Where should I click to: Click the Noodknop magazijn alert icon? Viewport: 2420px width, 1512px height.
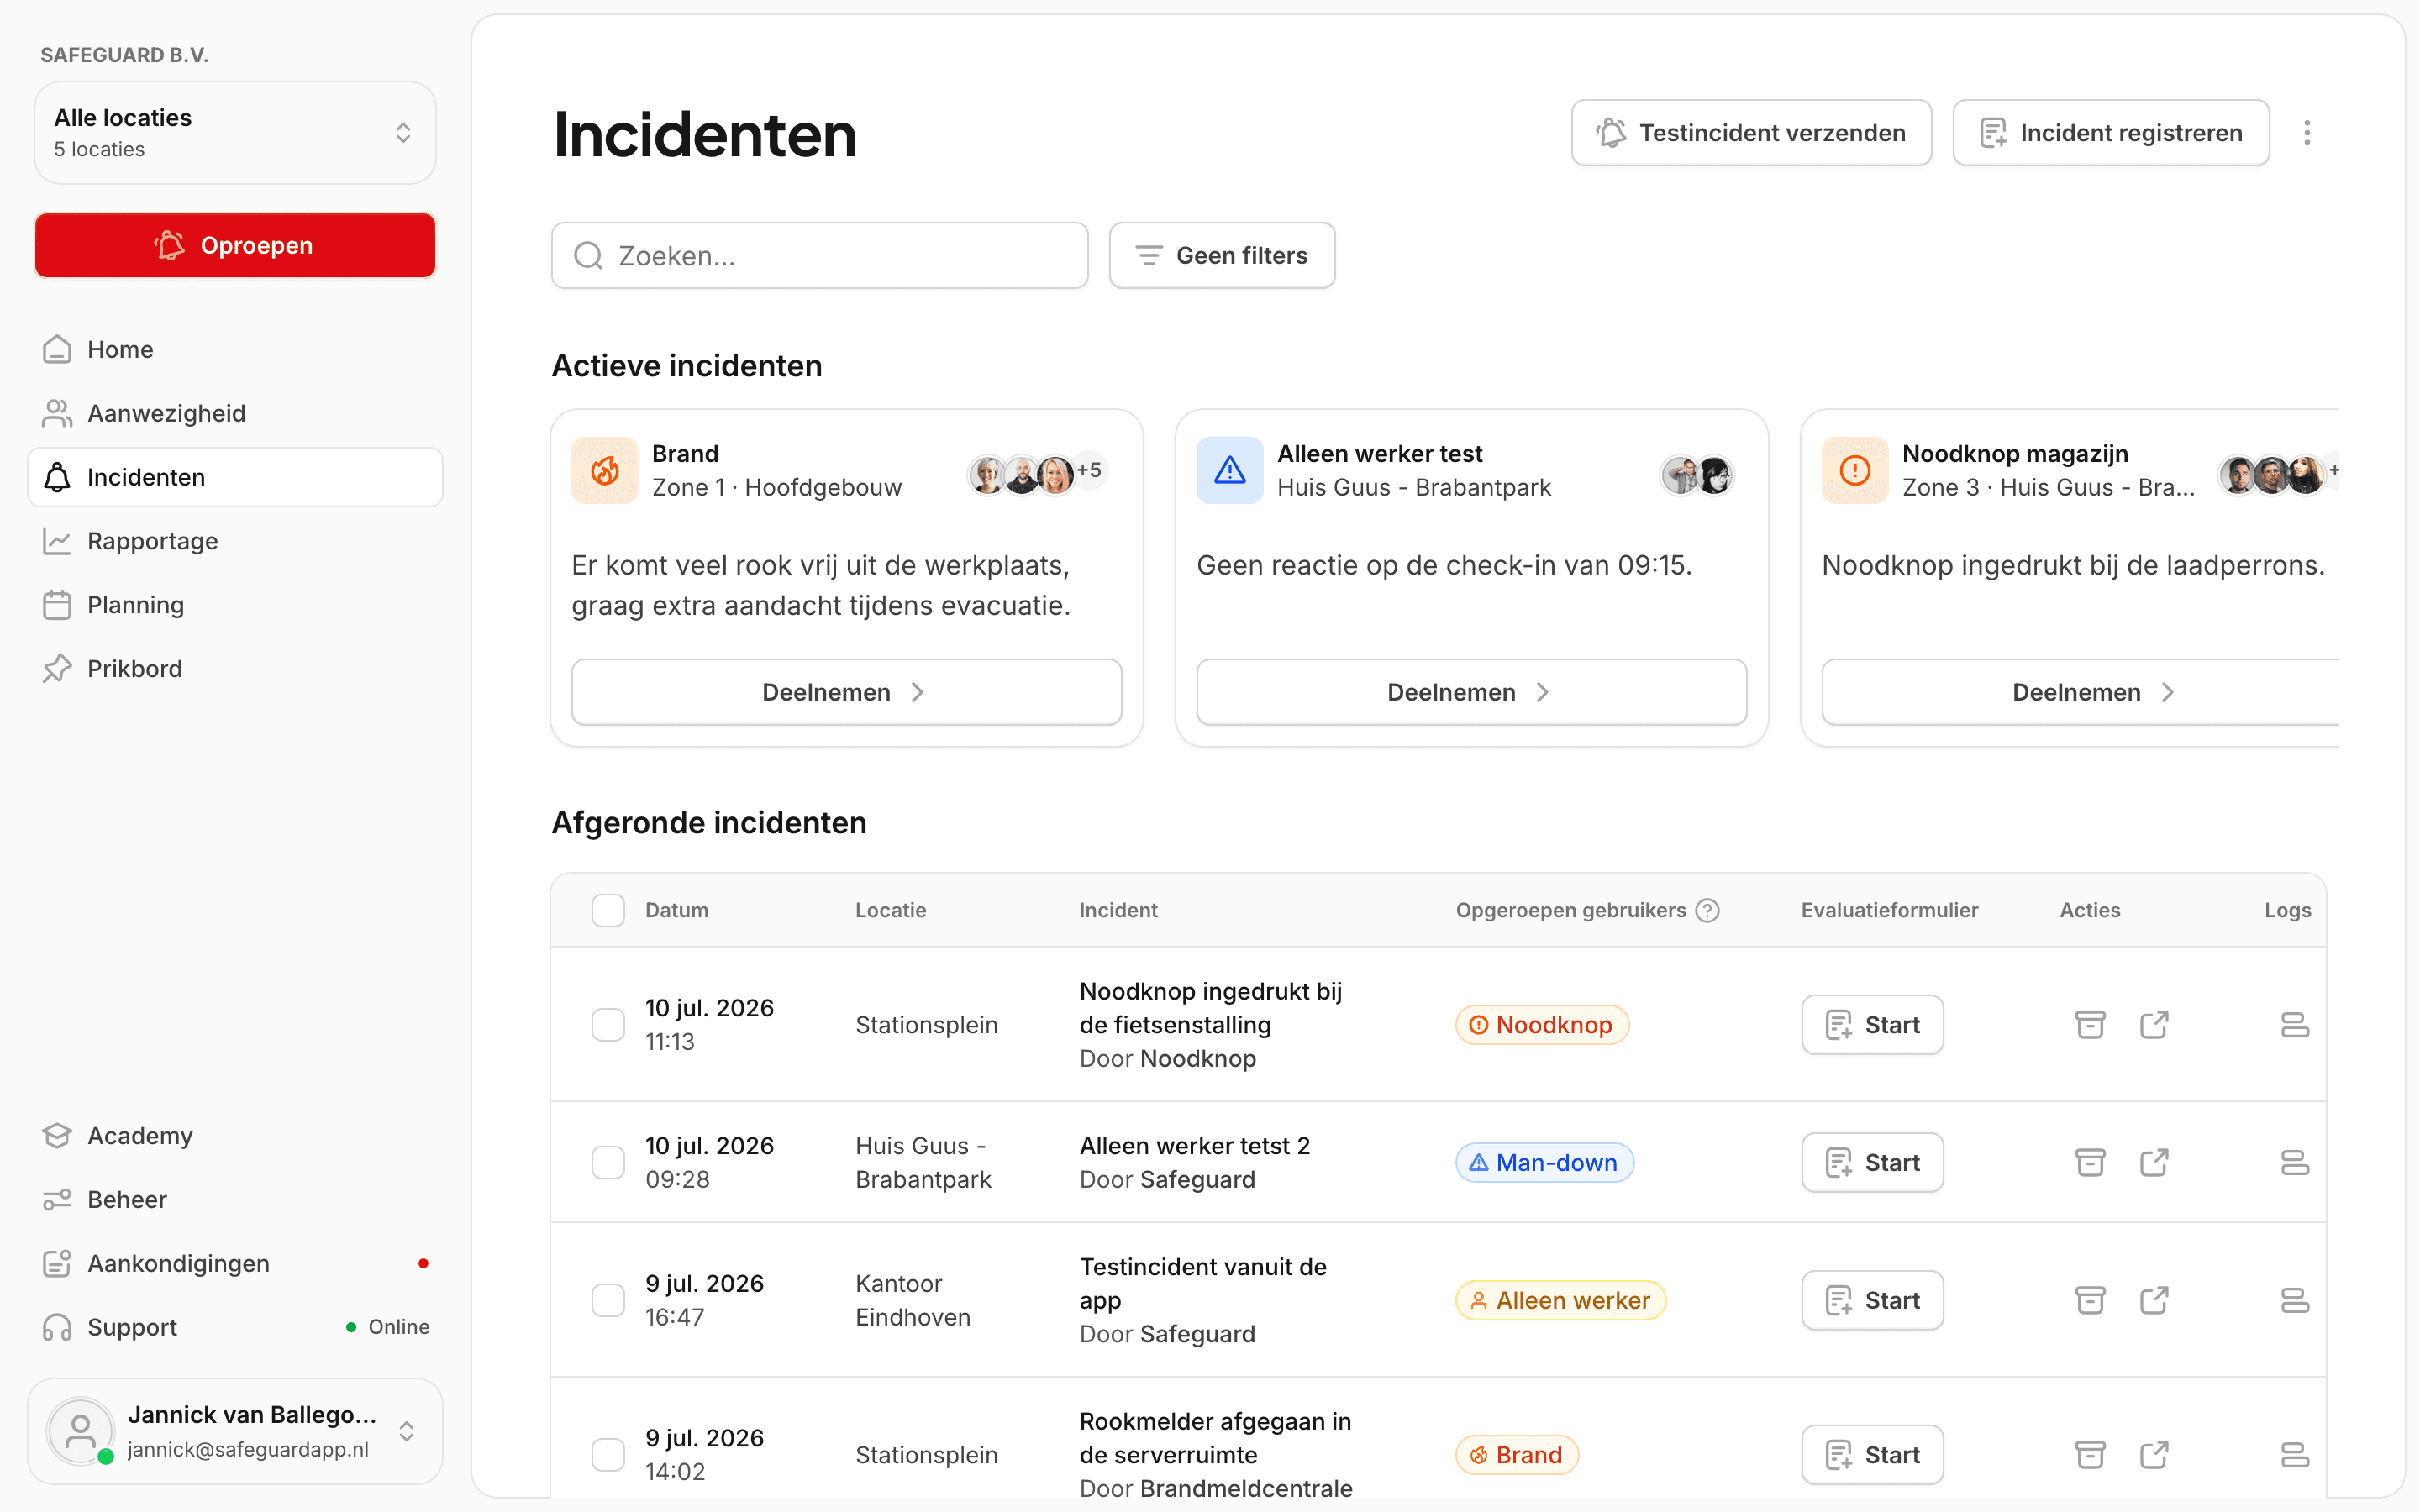(1855, 470)
